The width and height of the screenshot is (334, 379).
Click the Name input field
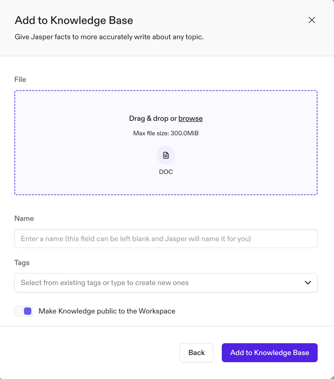166,238
